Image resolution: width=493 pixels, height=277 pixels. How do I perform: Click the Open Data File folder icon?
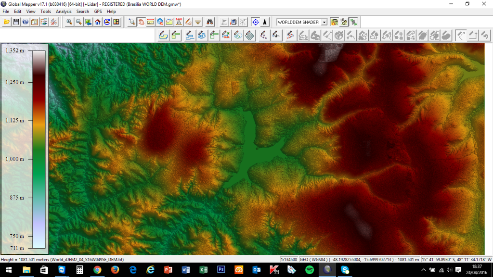pos(7,22)
